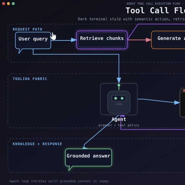Screen dimensions: 185x185
Task: Click the pink arrowhead into Generate node
Action: pyautogui.click(x=149, y=40)
